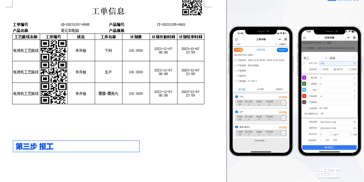The image size is (364, 182).
Task: Click calendar icon in 结束时间 field
Action: [x=354, y=128]
